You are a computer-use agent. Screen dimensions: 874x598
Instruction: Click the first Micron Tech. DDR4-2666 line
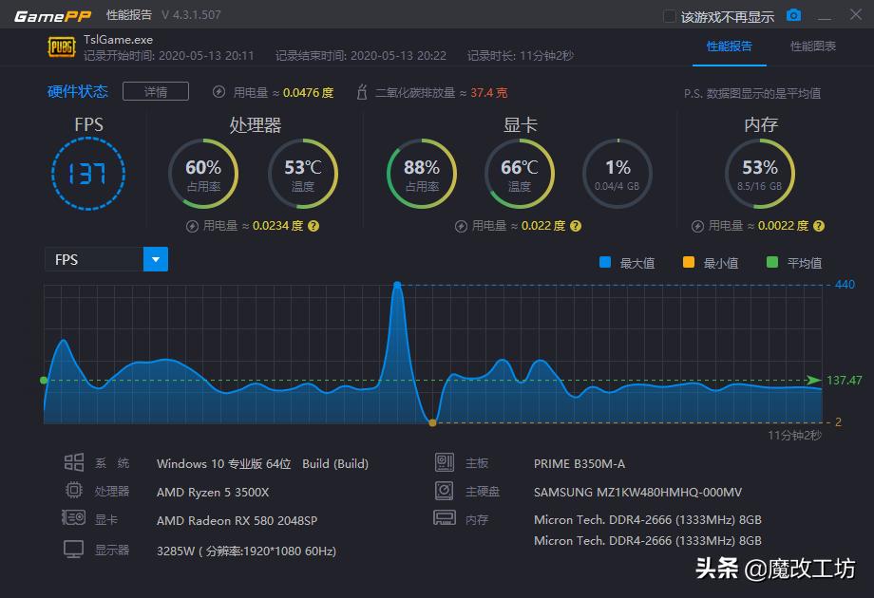coord(648,519)
